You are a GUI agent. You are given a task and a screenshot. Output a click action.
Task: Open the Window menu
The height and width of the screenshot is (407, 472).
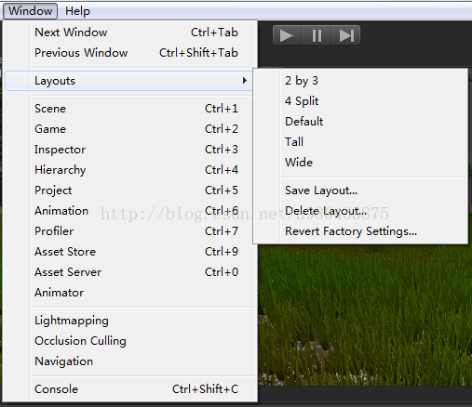pos(30,11)
